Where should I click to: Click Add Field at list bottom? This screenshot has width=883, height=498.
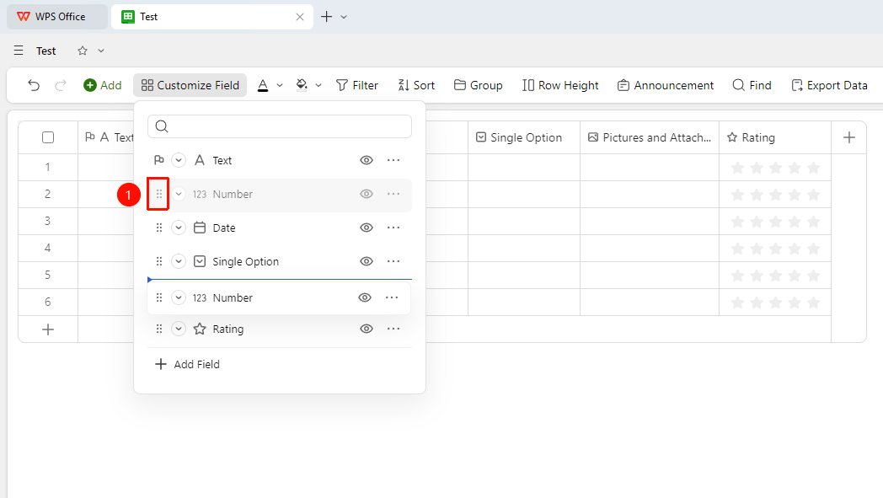click(x=188, y=364)
